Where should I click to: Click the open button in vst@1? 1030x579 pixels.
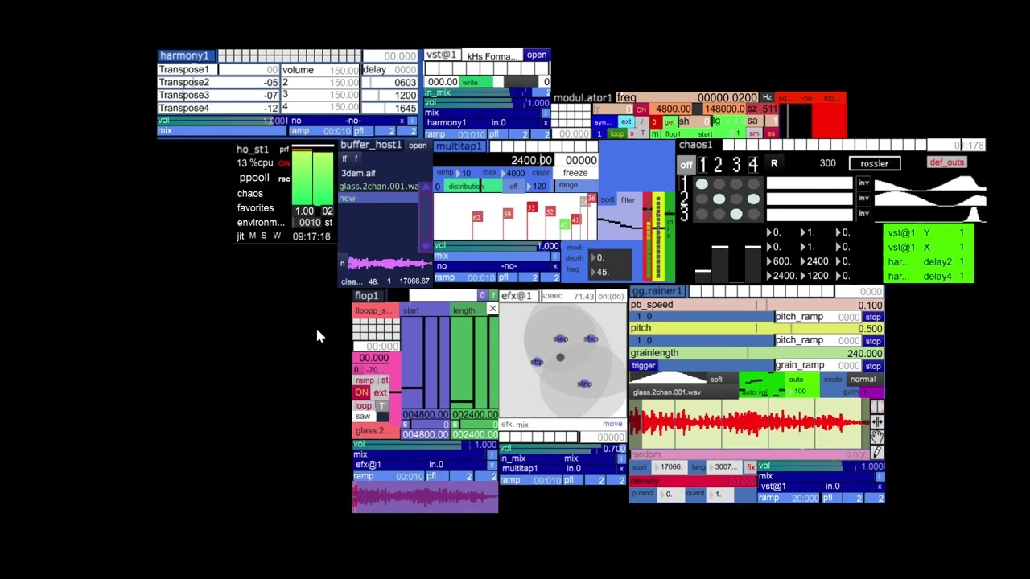537,55
